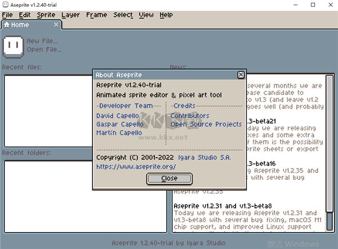Open Martín Capello developer link
This screenshot has height=249, width=338.
(119, 133)
